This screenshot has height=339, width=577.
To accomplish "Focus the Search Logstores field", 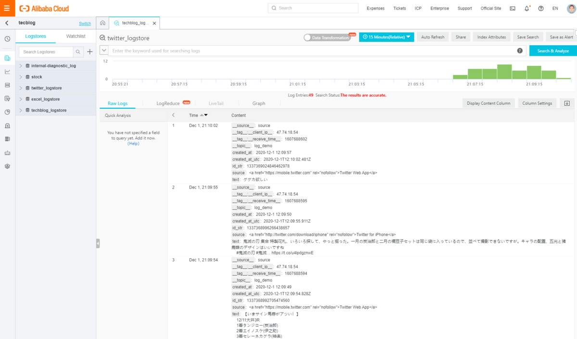I will click(x=46, y=52).
